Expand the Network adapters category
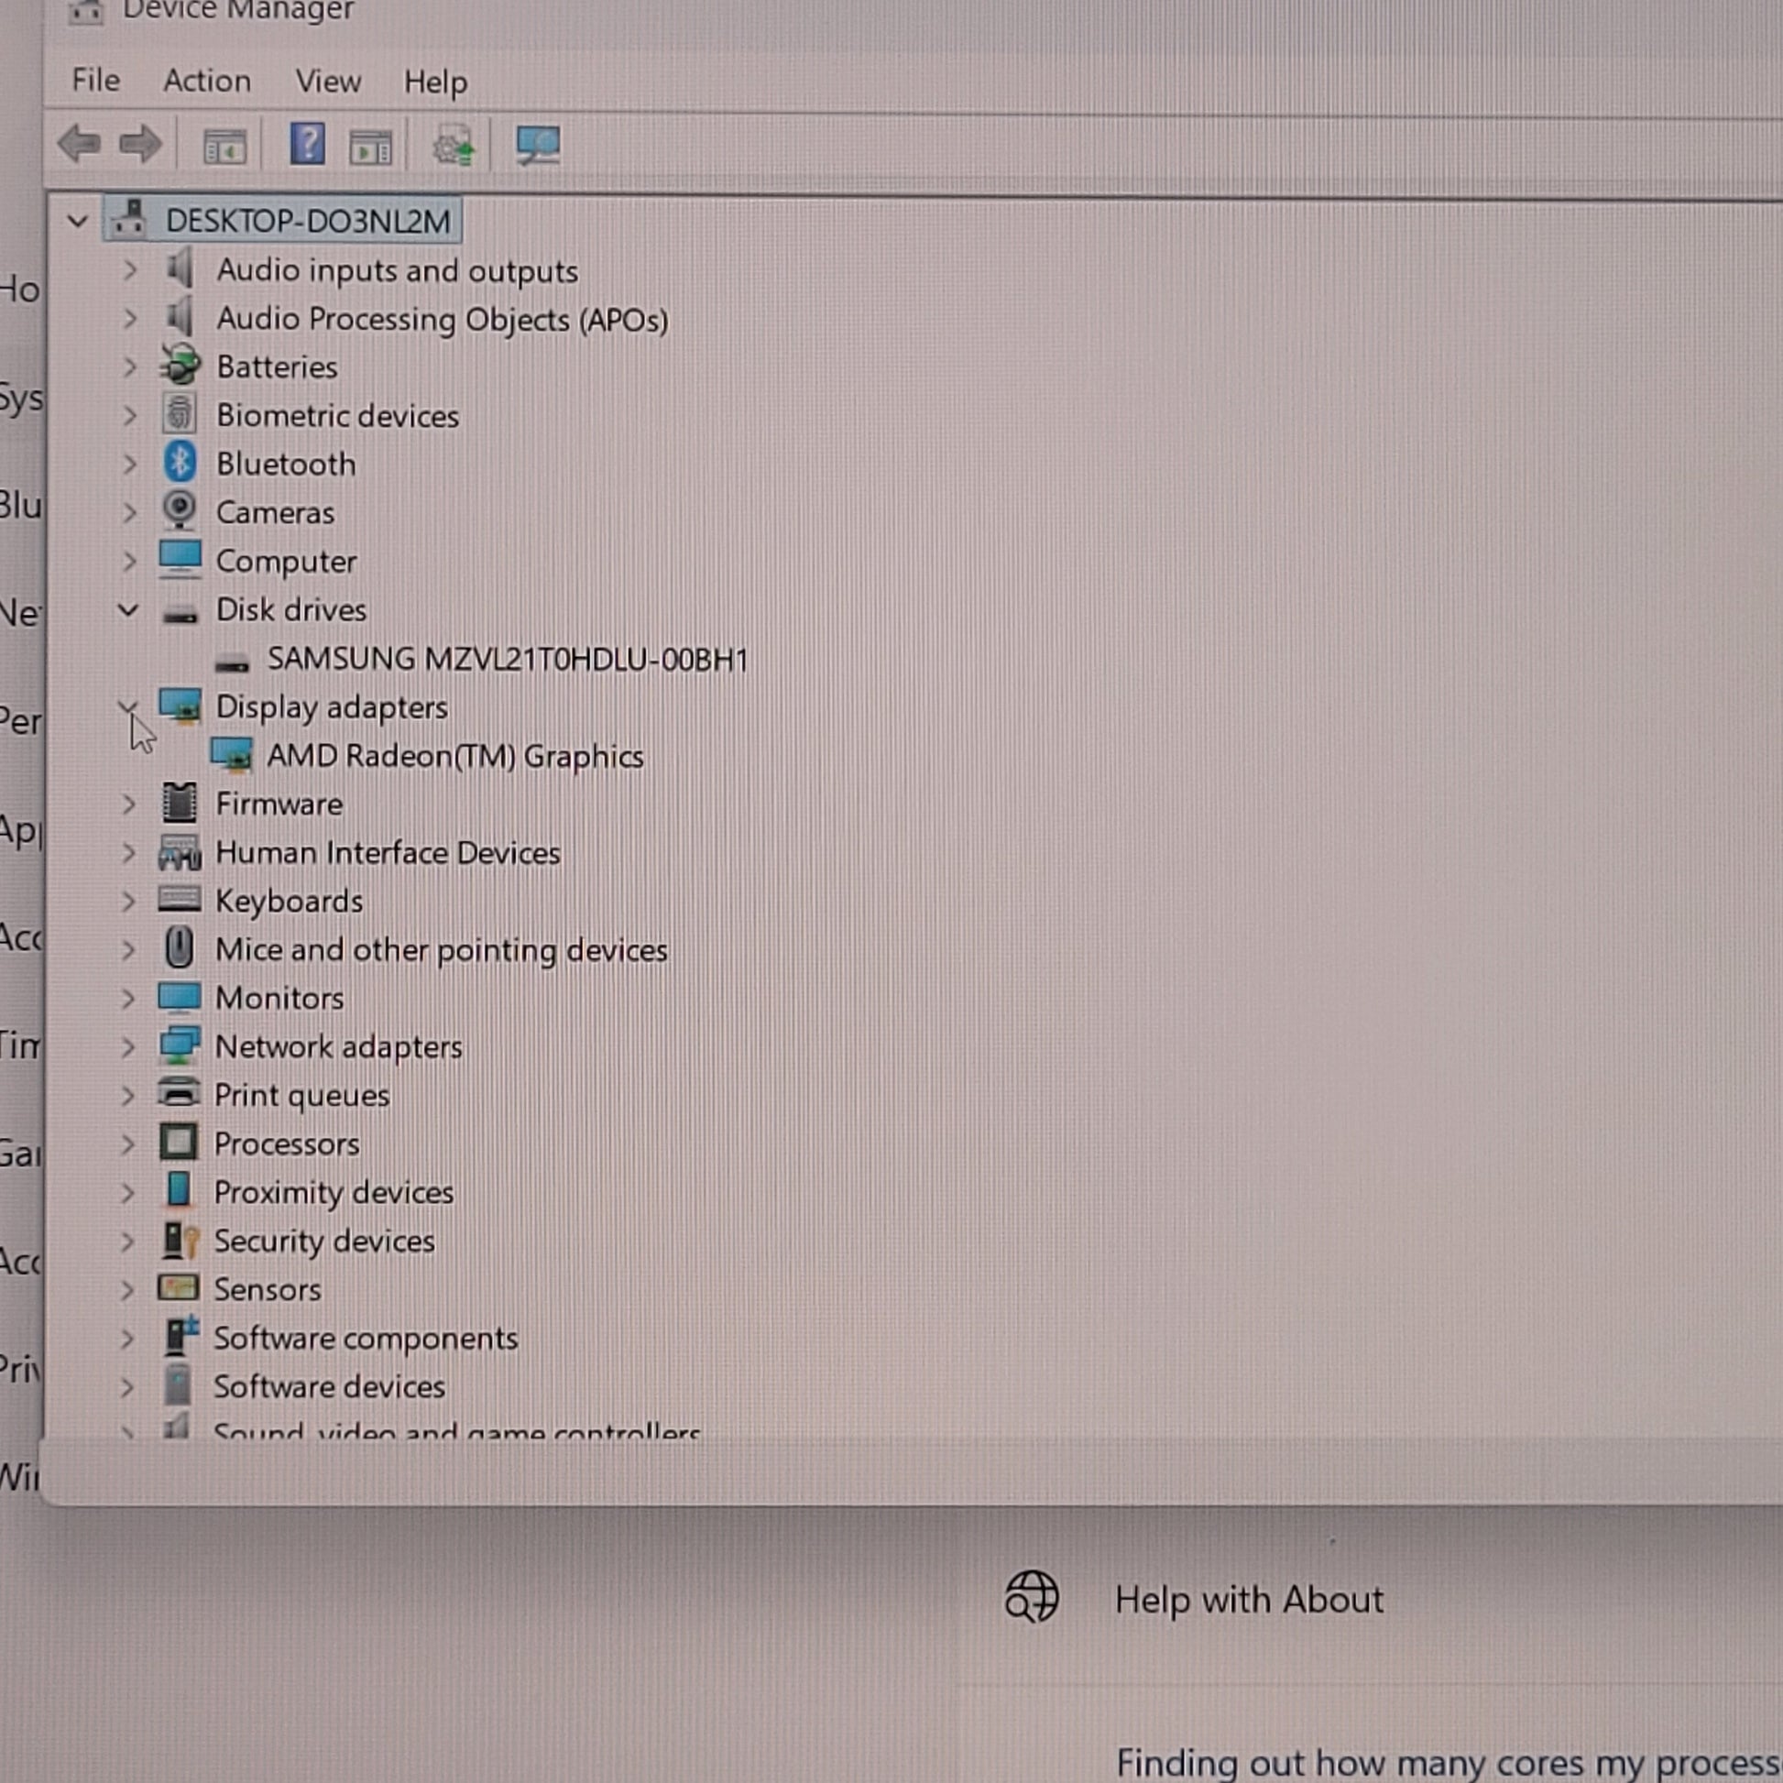The image size is (1783, 1783). click(x=128, y=1047)
